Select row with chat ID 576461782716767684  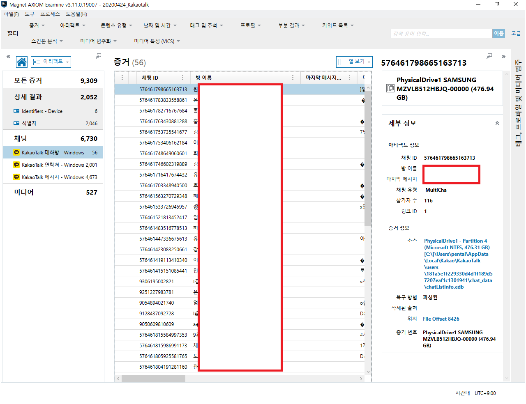(240, 110)
